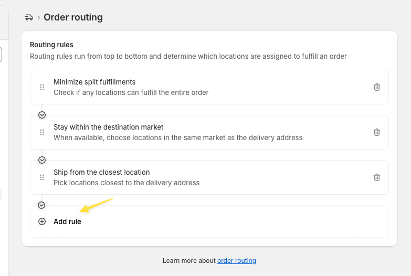
Task: Click the plus circle icon beside Add rule
Action: (42, 221)
